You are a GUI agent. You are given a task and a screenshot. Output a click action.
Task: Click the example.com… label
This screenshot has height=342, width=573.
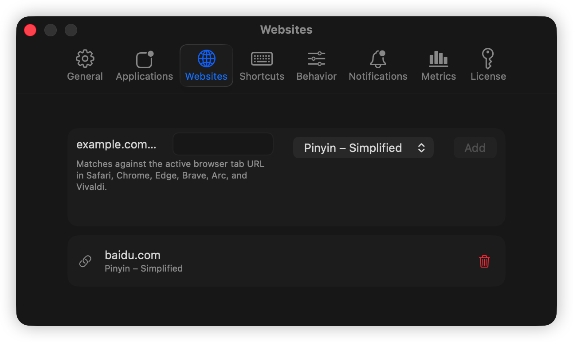coord(116,144)
